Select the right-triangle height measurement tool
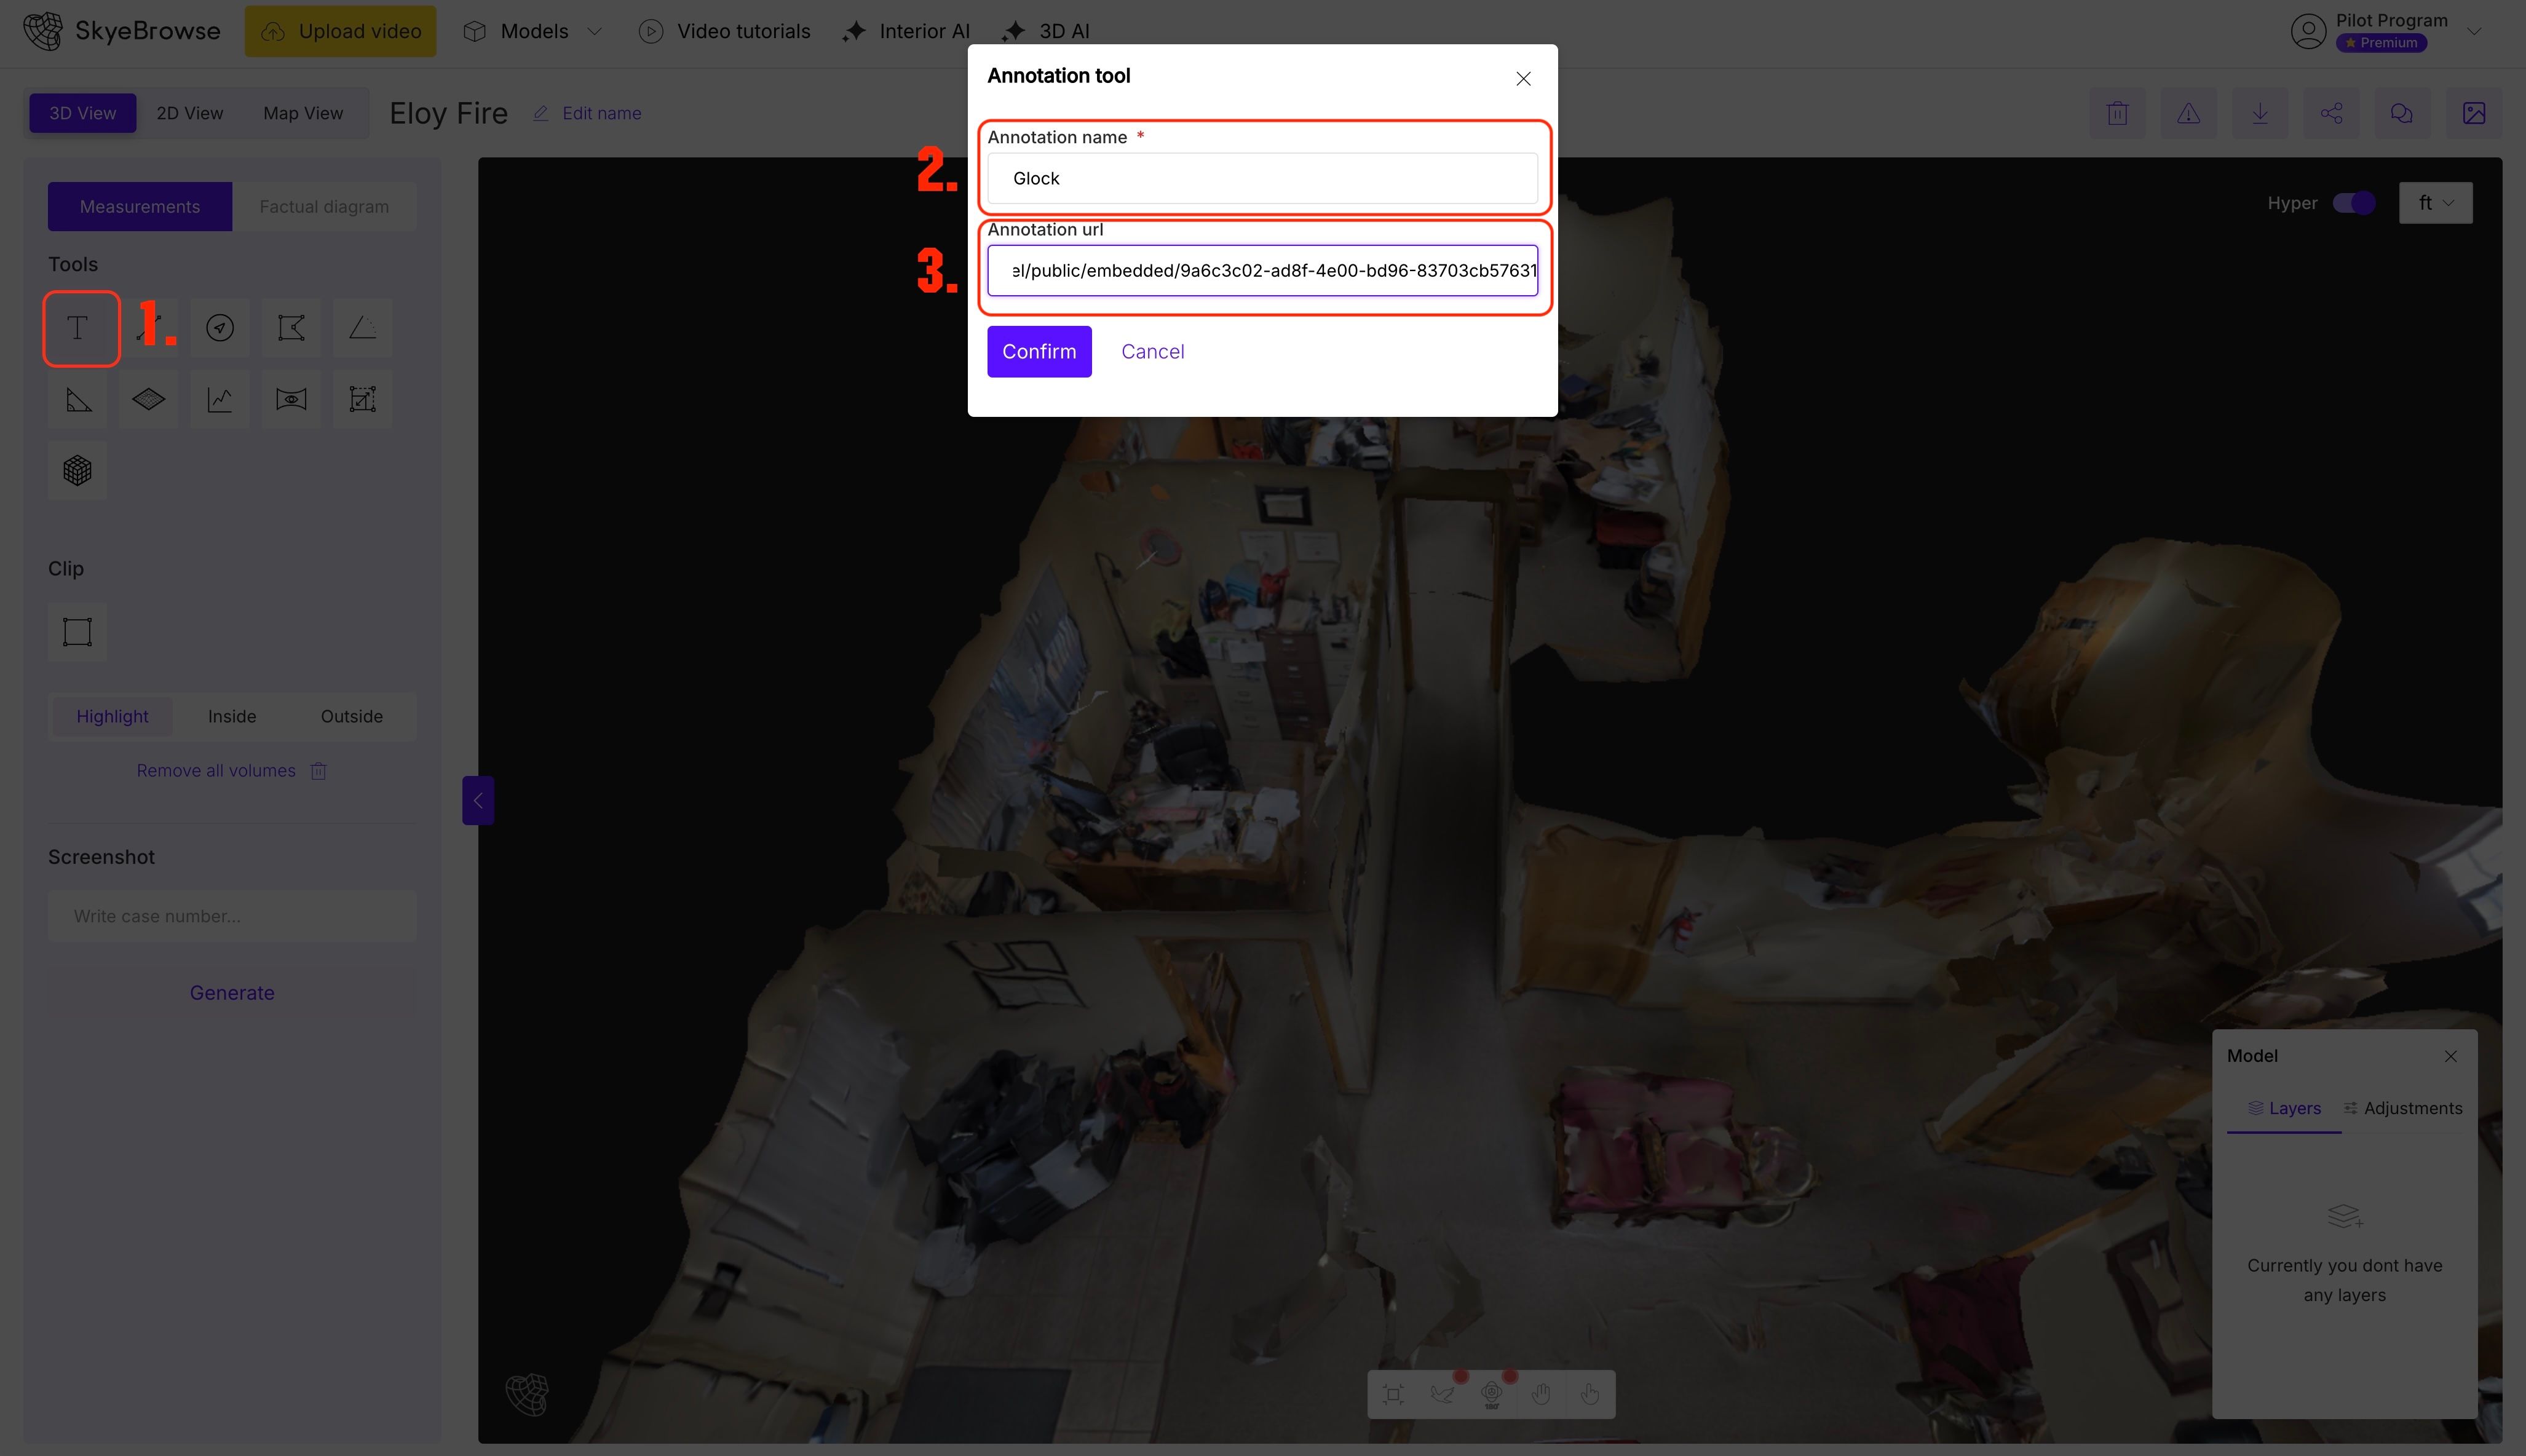Screen dimensions: 2526x1456 coord(78,400)
